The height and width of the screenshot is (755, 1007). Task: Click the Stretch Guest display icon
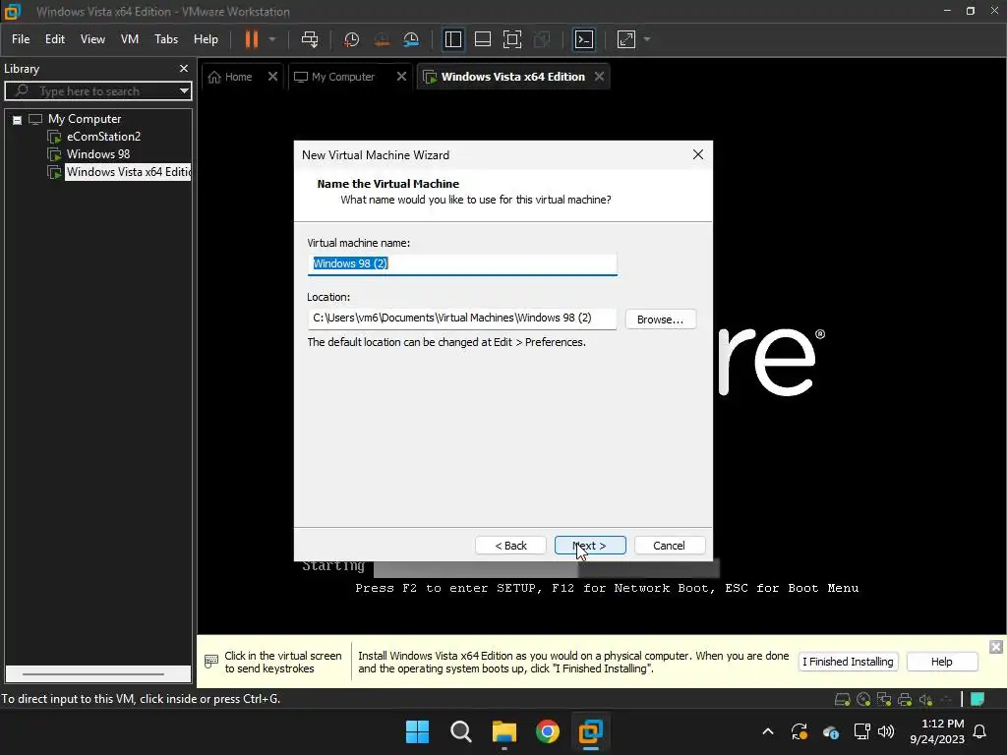626,39
